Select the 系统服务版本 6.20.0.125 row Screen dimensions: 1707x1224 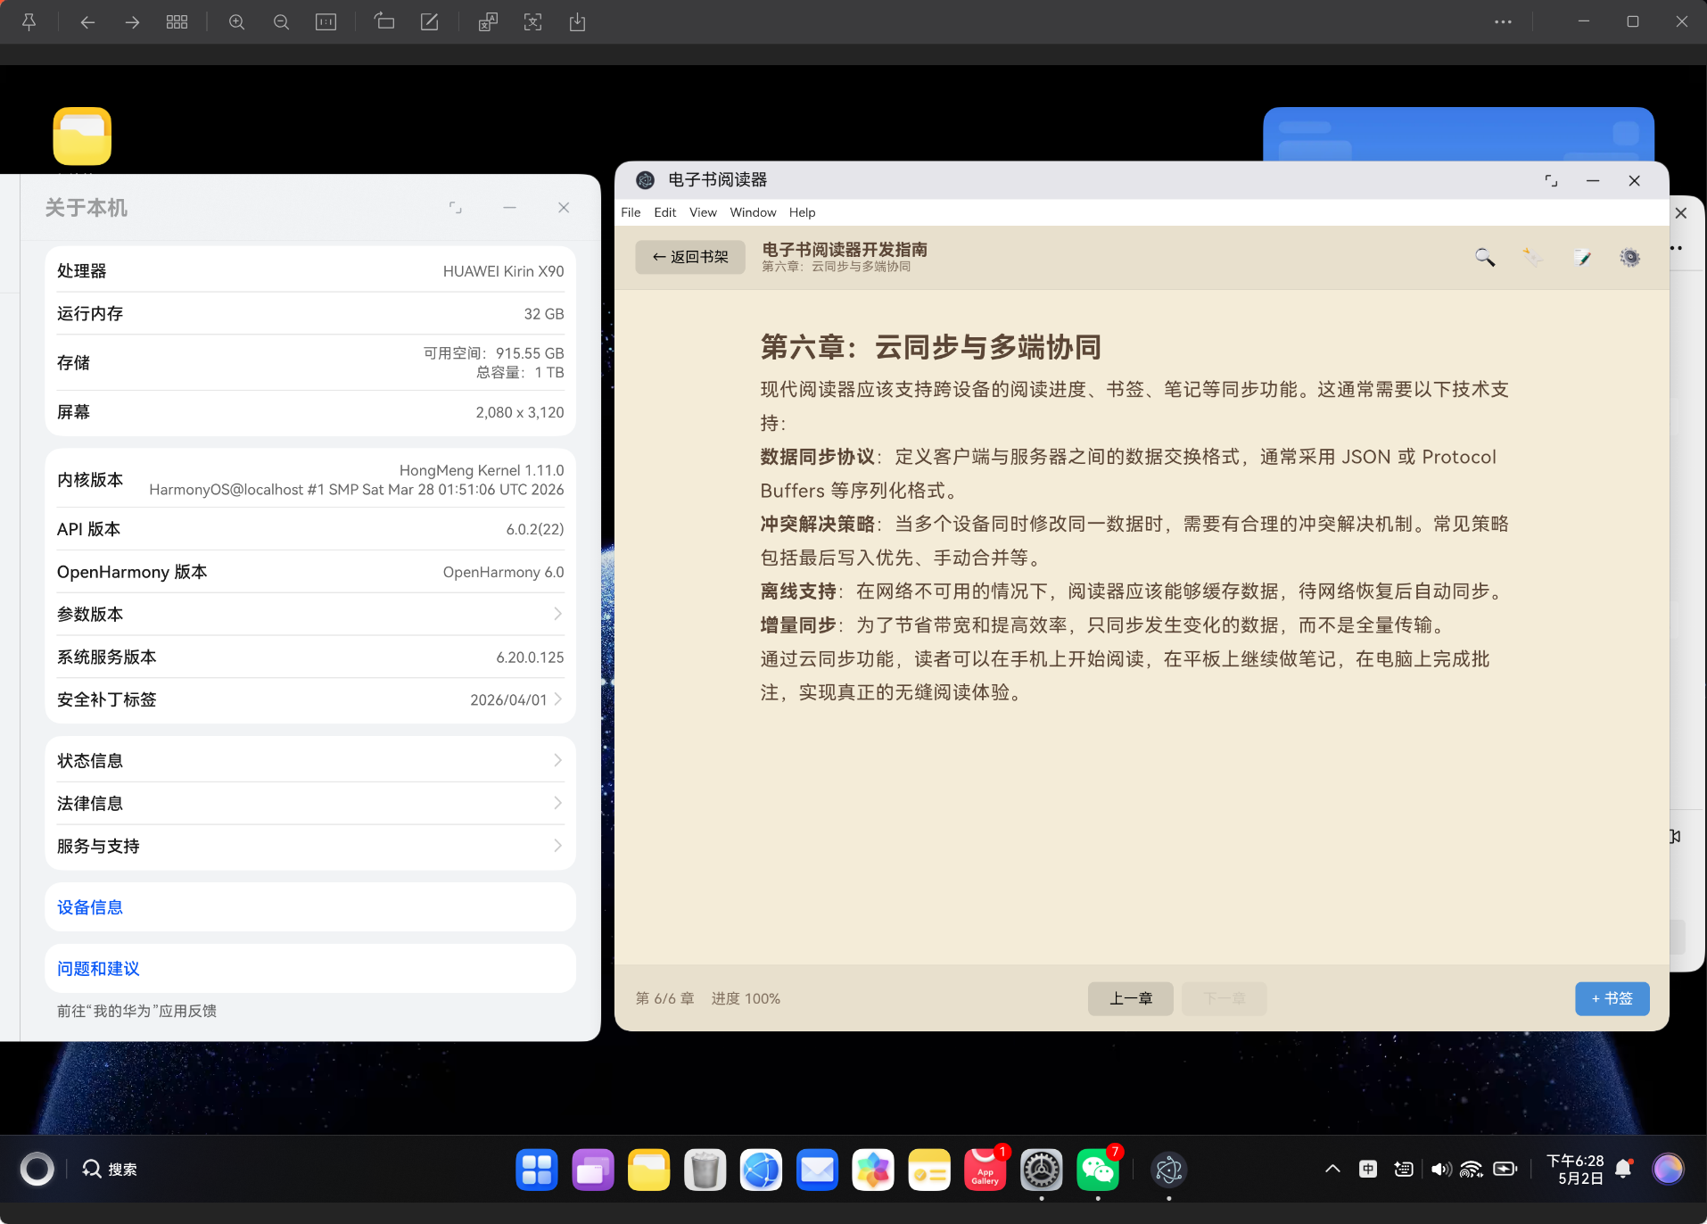(x=310, y=657)
